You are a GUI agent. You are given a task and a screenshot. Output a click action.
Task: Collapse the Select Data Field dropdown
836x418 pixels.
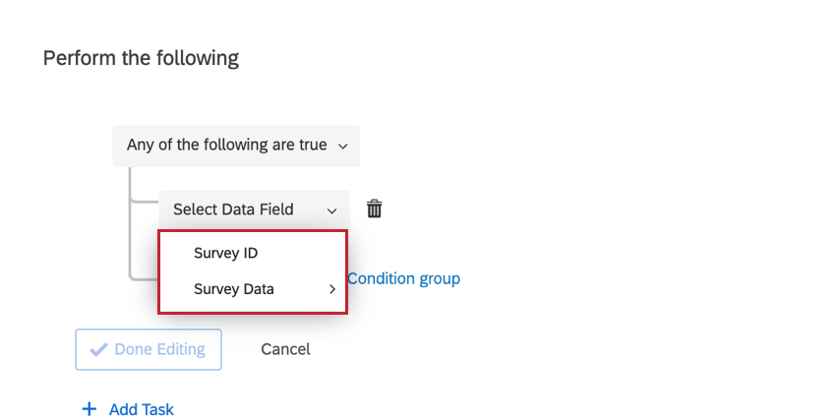(x=255, y=209)
